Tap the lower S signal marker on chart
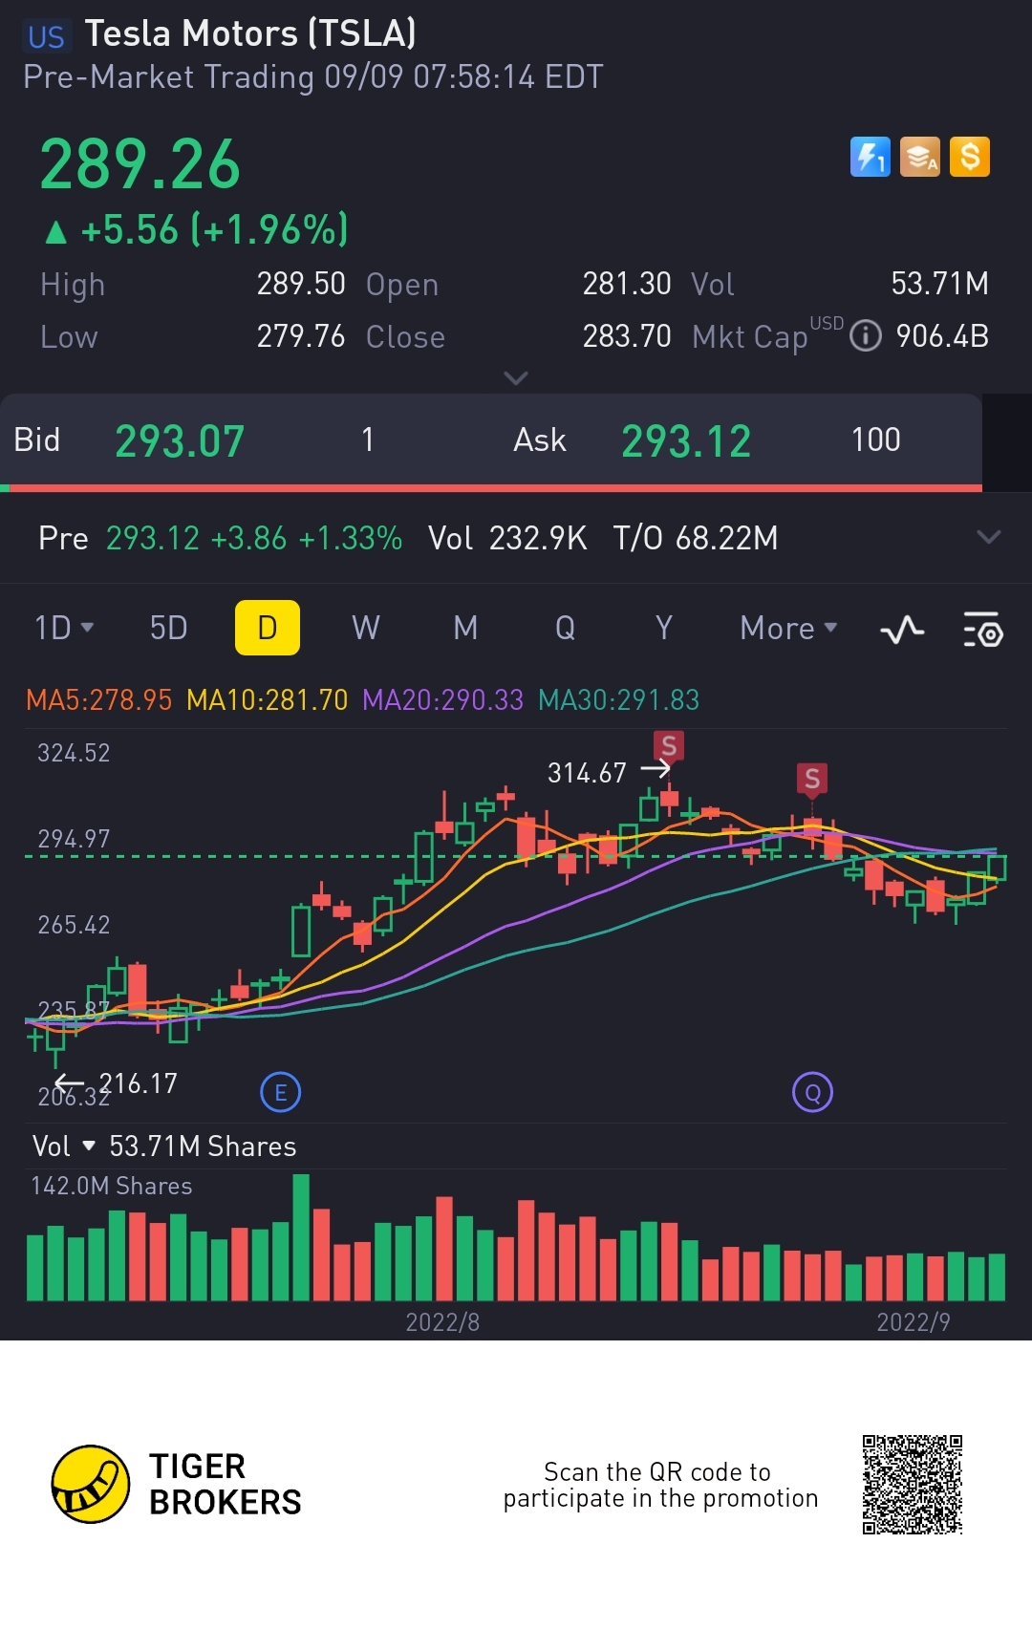 click(812, 780)
